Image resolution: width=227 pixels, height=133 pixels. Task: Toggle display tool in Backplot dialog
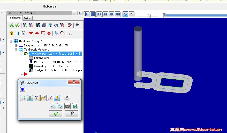[x=30, y=98]
